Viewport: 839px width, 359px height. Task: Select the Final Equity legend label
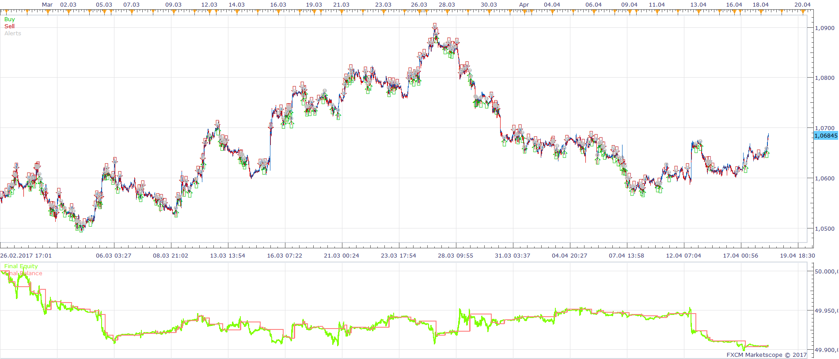pyautogui.click(x=21, y=266)
